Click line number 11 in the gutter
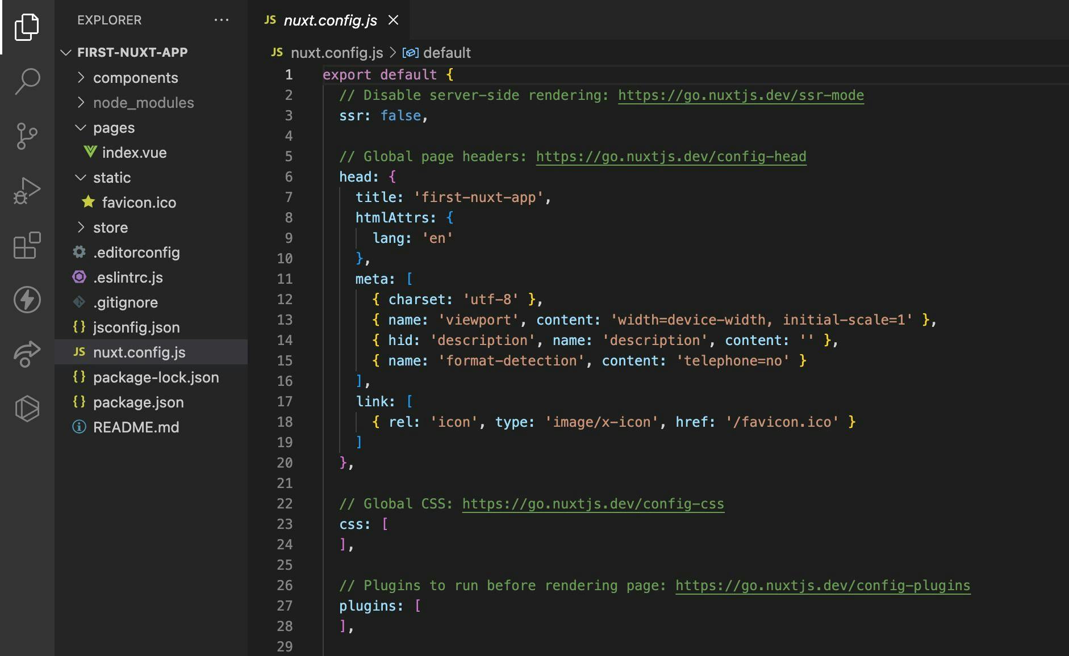 point(285,279)
